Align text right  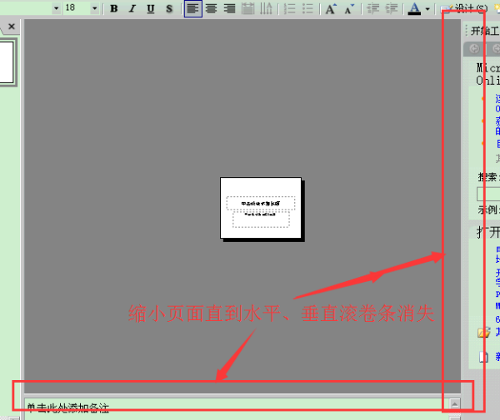229,8
